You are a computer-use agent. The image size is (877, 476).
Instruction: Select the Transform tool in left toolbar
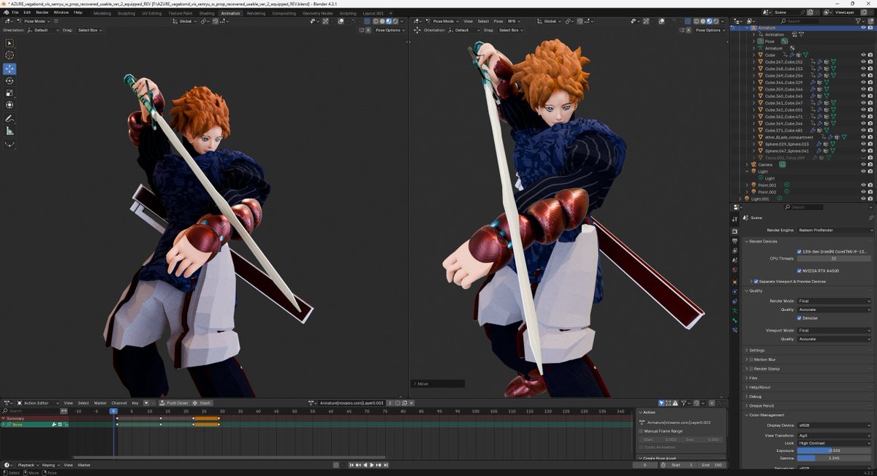click(10, 106)
